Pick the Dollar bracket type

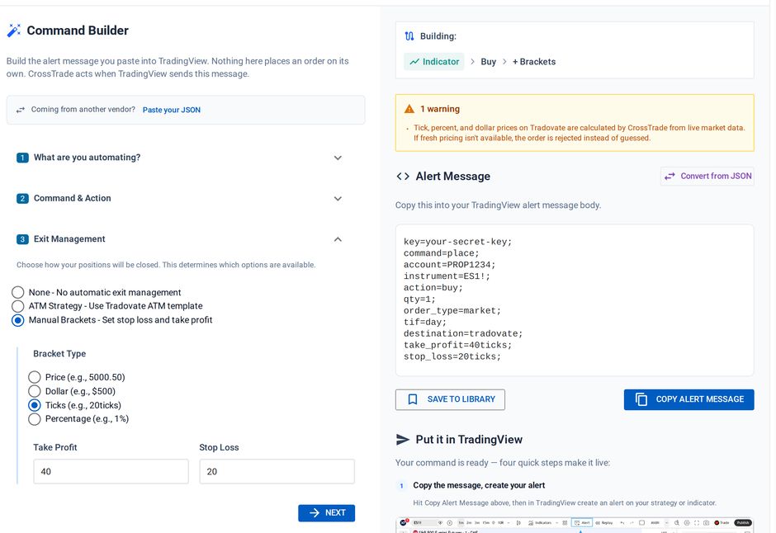(x=35, y=391)
